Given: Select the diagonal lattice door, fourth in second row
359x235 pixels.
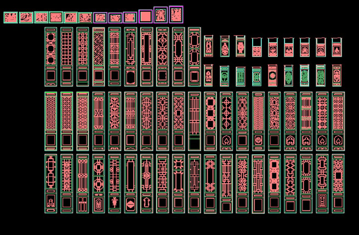Looking at the screenshot, I should pos(98,56).
